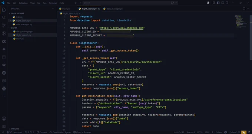Open the Terminal menu

pyautogui.click(x=53, y=3)
